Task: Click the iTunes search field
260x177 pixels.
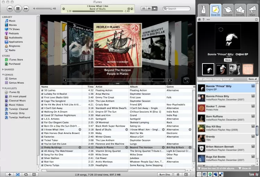Action: (176, 9)
